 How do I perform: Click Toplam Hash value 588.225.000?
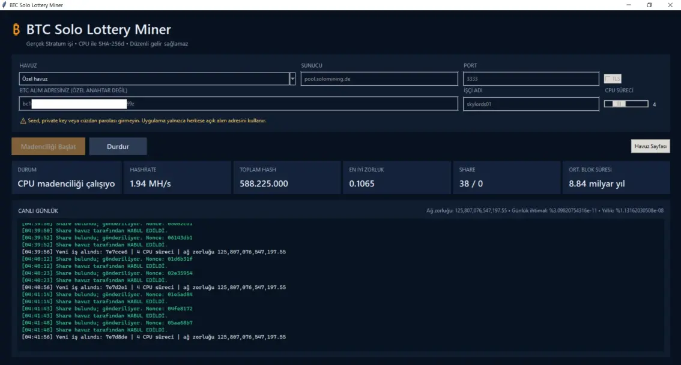pyautogui.click(x=264, y=184)
